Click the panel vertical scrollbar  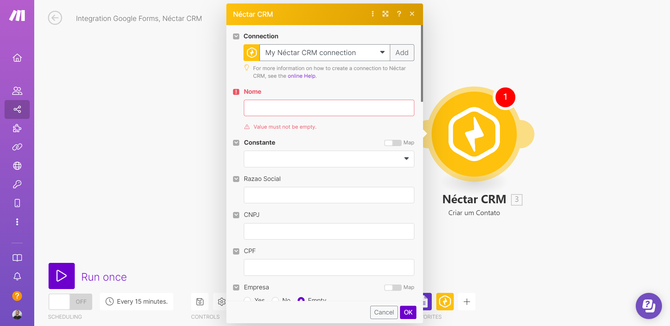point(422,63)
